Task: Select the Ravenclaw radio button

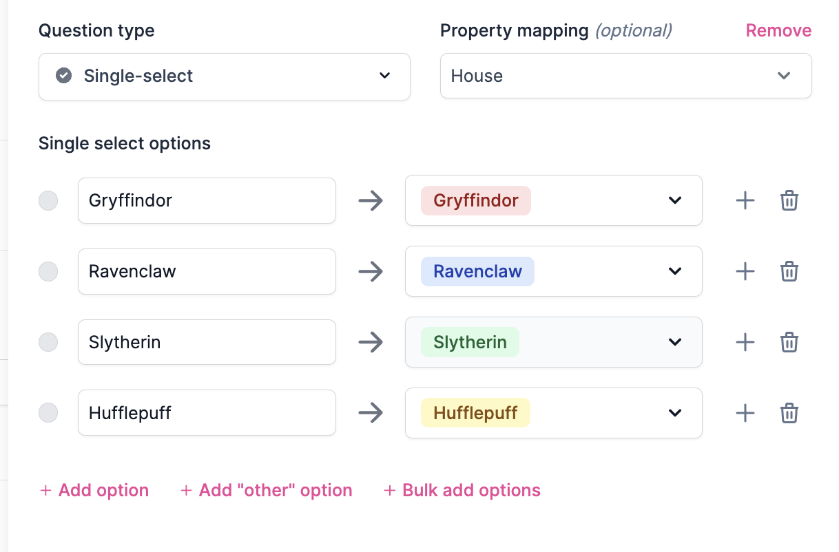Action: point(48,272)
